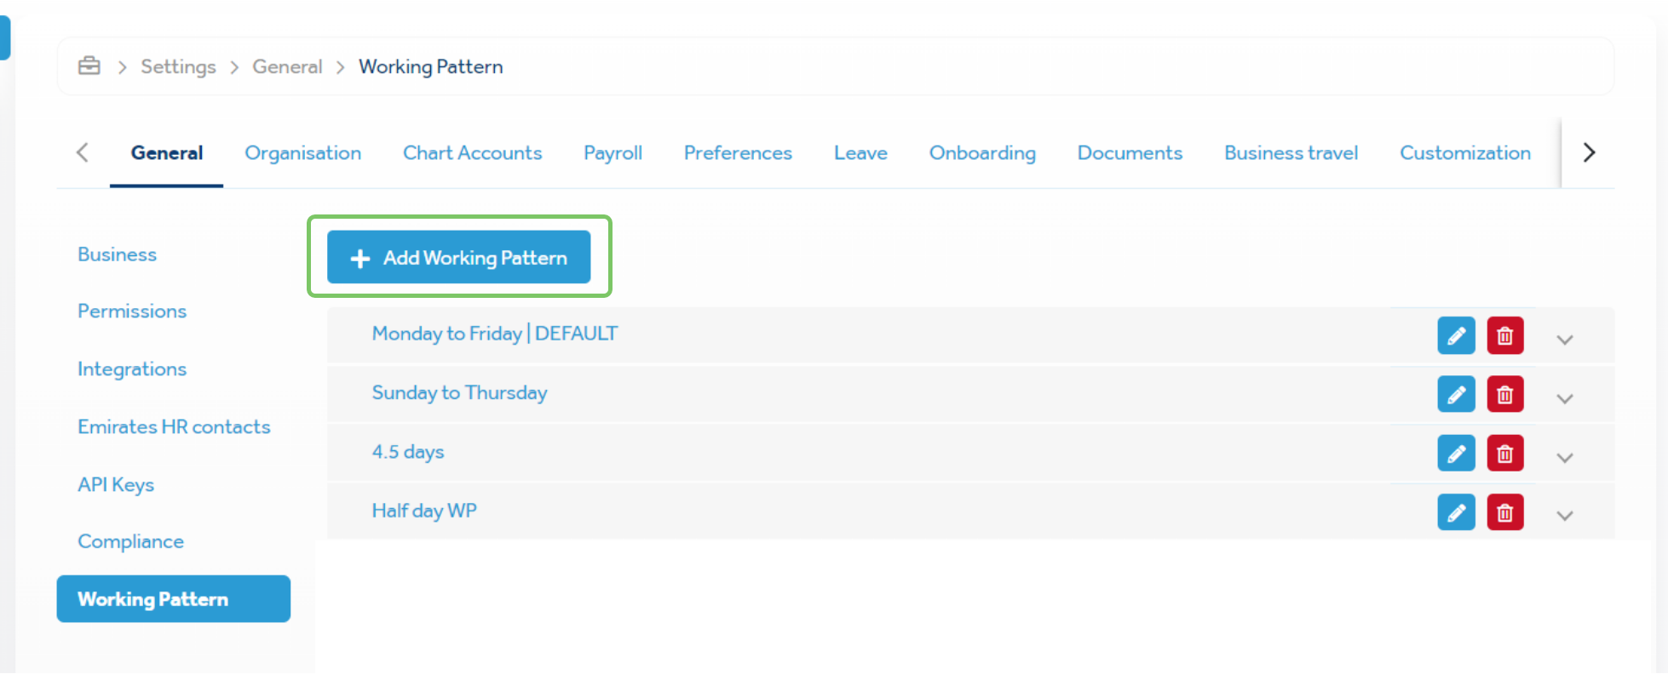
Task: Edit the 4.5 days working pattern
Action: pyautogui.click(x=1456, y=454)
